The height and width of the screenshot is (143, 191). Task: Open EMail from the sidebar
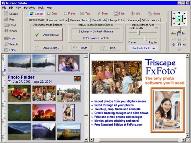click(x=10, y=25)
